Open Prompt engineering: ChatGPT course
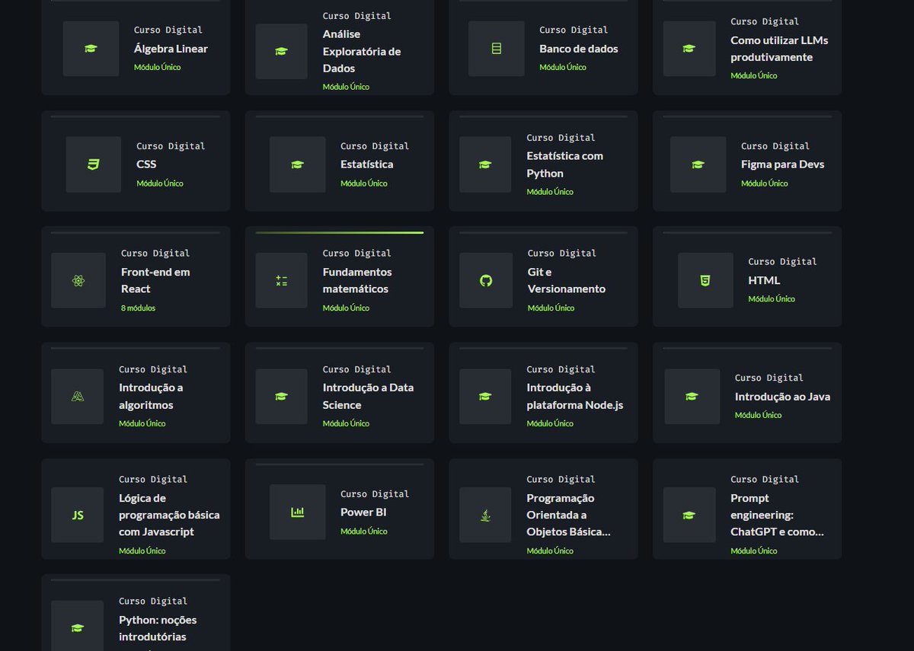 coord(778,515)
